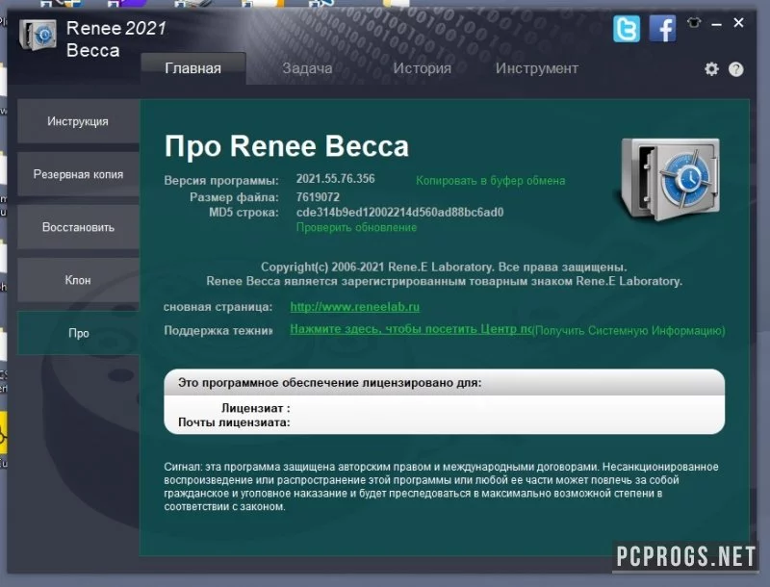
Task: Open the Инструкция sidebar section
Action: (78, 121)
